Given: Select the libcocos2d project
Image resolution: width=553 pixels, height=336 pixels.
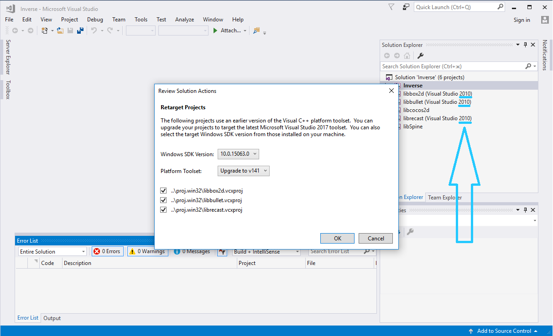Looking at the screenshot, I should tap(416, 110).
